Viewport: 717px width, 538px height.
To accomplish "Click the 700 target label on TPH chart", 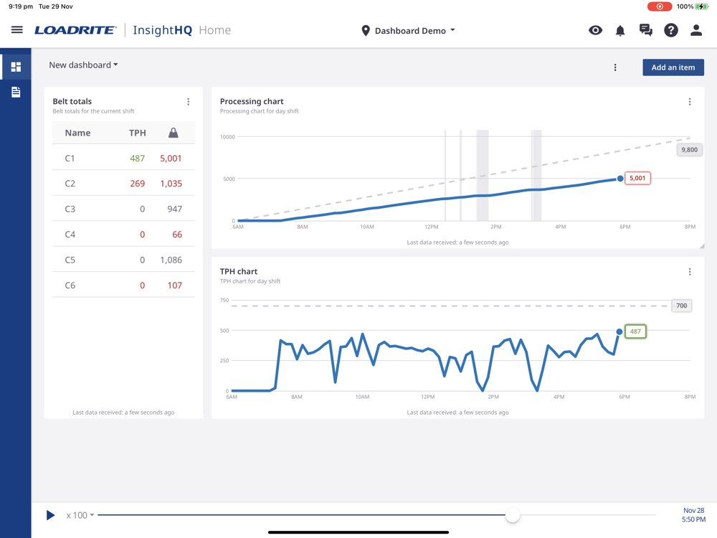I will tap(681, 306).
